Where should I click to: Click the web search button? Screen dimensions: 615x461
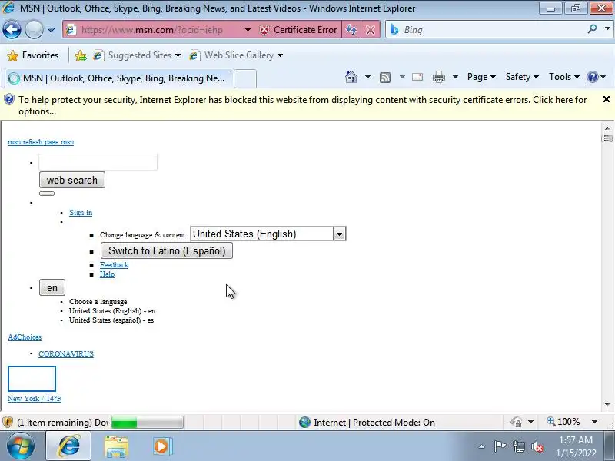coord(72,180)
